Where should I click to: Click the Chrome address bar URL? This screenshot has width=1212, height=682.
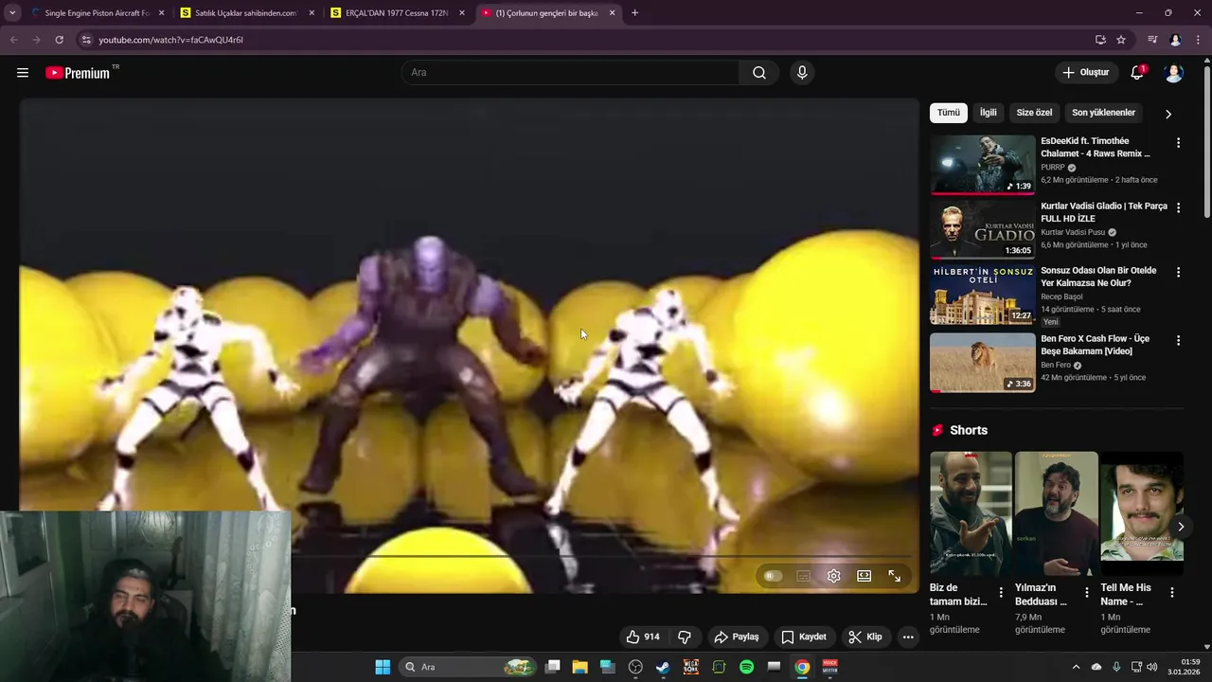click(171, 40)
